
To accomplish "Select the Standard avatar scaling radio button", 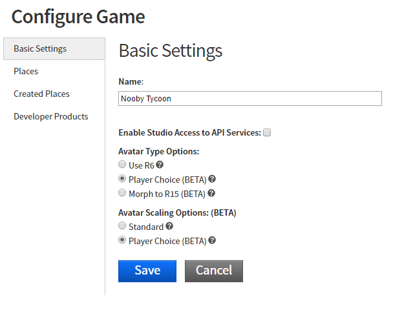I will 122,227.
